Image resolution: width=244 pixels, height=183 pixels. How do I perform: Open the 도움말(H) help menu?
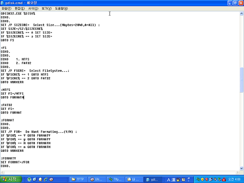click(61, 8)
